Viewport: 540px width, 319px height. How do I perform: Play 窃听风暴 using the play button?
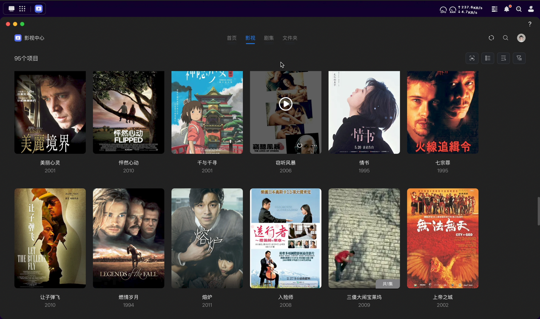tap(286, 104)
